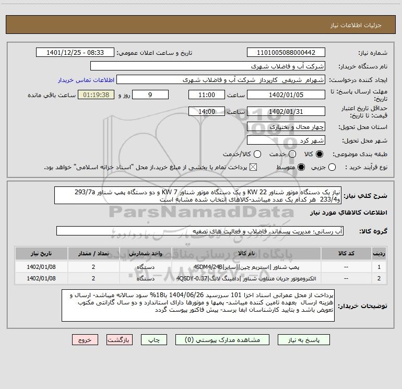Viewport: 402px width, 389px height.
Task: Select the کالا radio button
Action: coord(320,154)
